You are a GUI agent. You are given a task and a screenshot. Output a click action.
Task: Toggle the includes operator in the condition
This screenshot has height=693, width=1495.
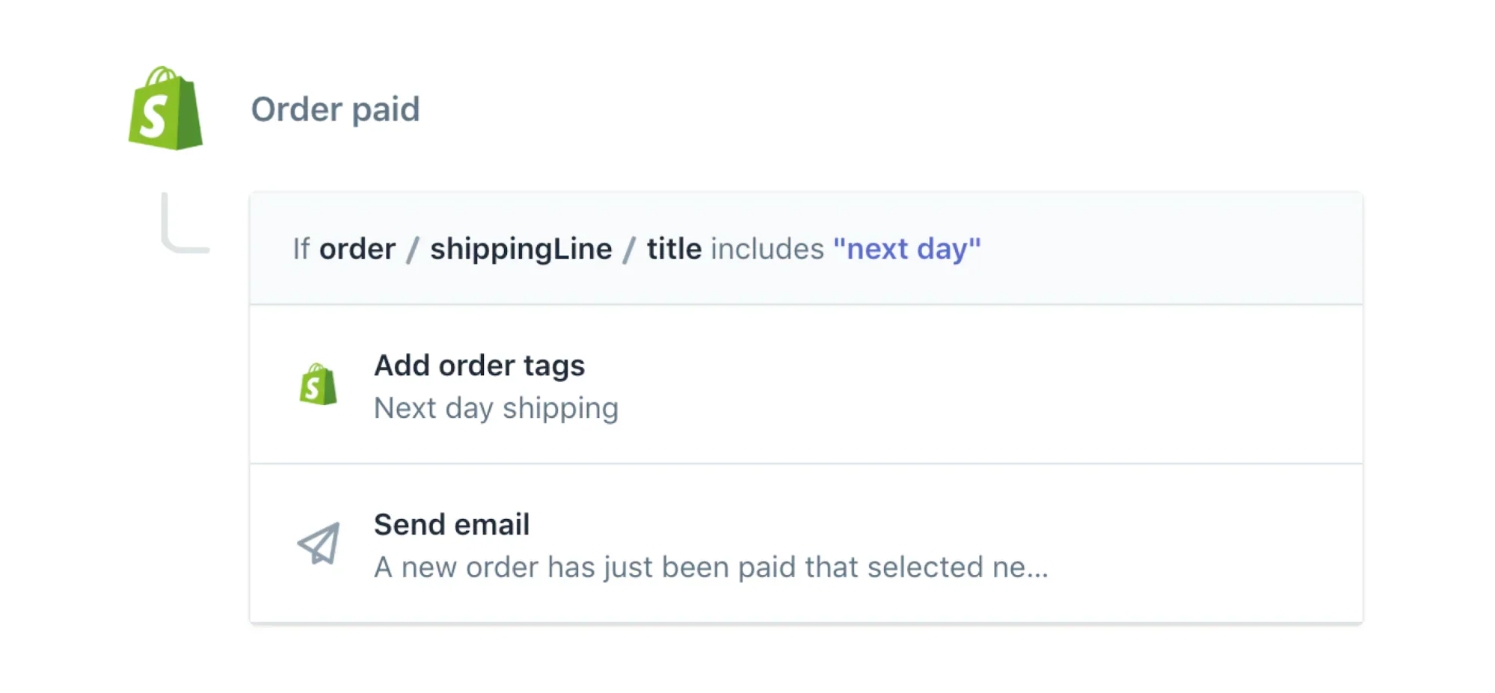pyautogui.click(x=764, y=249)
